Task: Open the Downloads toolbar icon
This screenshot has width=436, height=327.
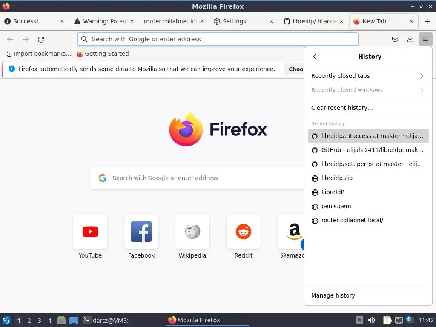Action: (x=410, y=39)
